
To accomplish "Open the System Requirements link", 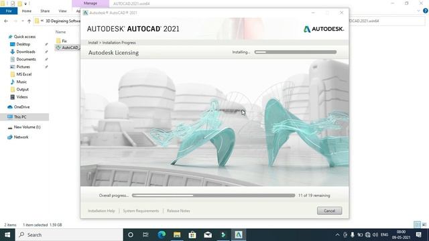I will 141,211.
